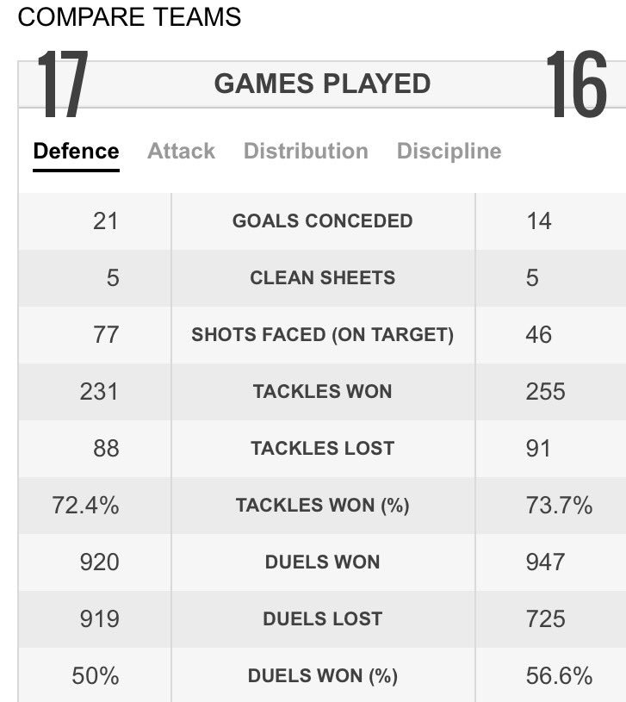This screenshot has height=702, width=626.
Task: Click the COMPARE TEAMS heading
Action: [129, 17]
